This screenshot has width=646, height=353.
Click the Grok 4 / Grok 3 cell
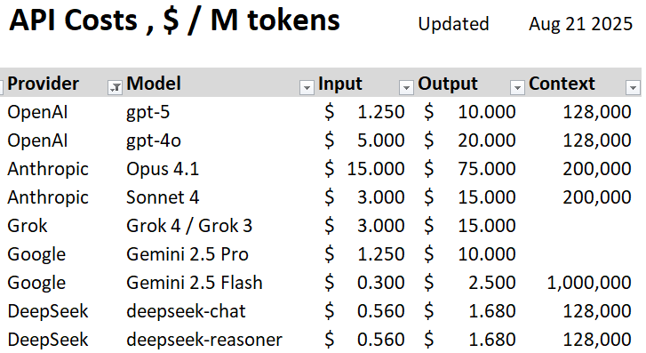(189, 226)
